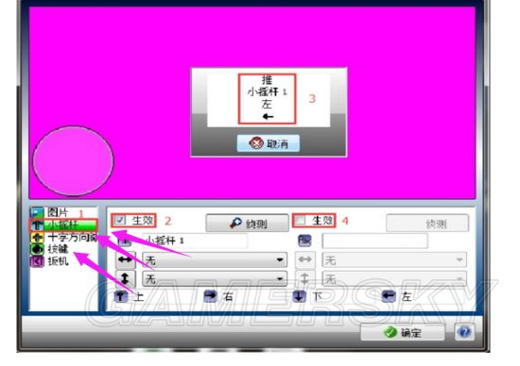Screen dimensions: 520x366
Task: Cancel the stick detection dialog with 取消
Action: coord(269,143)
